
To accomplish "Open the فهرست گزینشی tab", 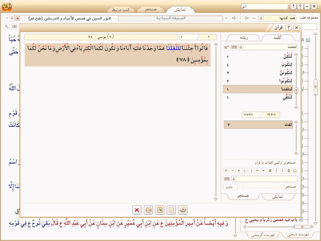I will (263, 235).
